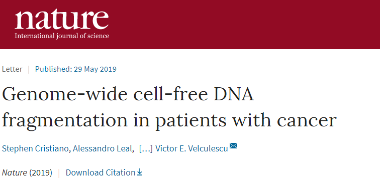380x181 pixels.
Task: Click the nature logo in the header
Action: (61, 25)
